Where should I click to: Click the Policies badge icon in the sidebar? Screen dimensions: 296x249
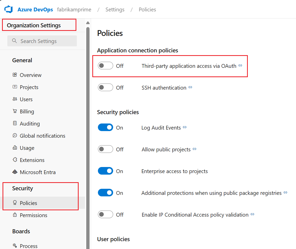[x=15, y=203]
